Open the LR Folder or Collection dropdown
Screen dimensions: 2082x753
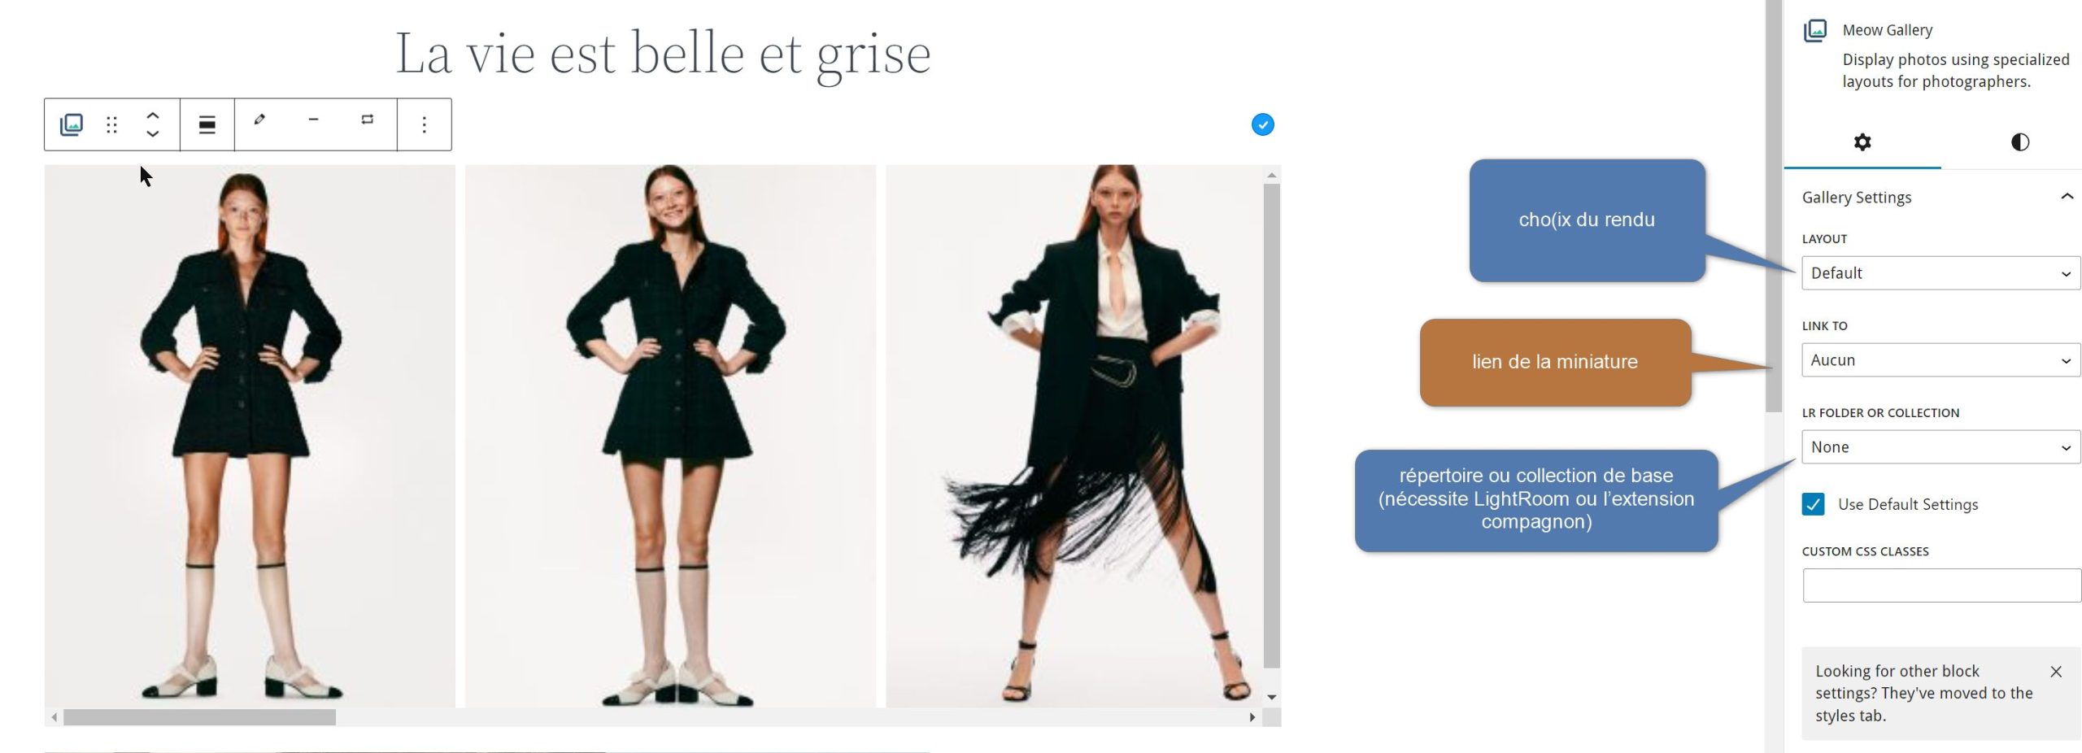(1941, 447)
